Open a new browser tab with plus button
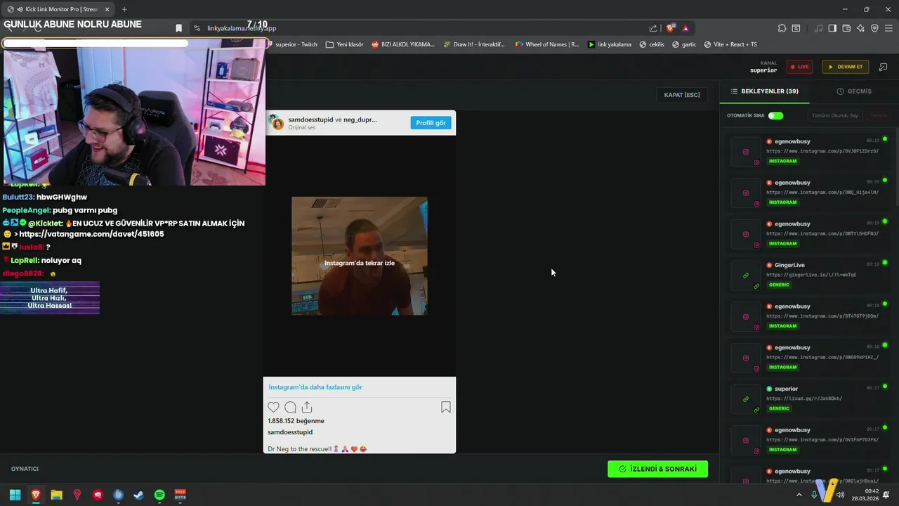The height and width of the screenshot is (506, 899). (x=124, y=9)
